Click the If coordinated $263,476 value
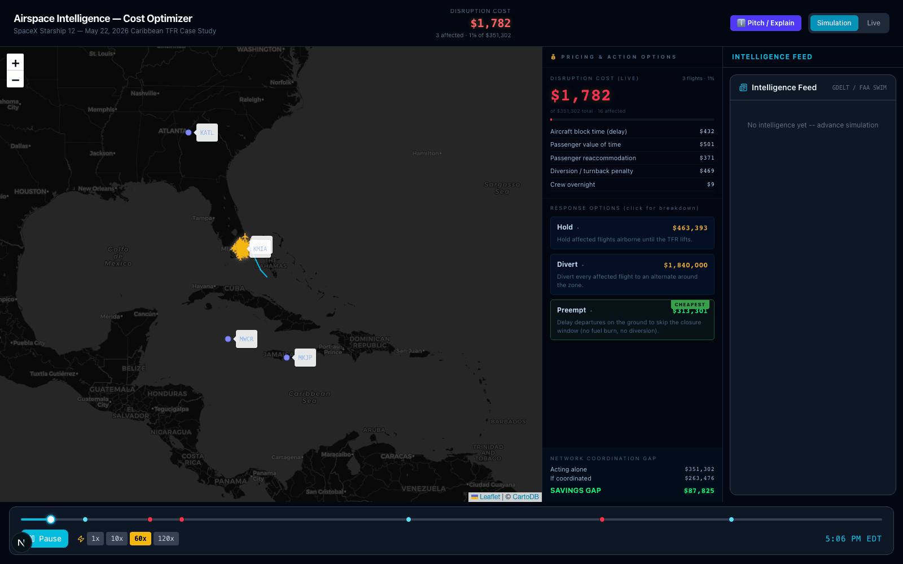This screenshot has width=903, height=564. [699, 478]
